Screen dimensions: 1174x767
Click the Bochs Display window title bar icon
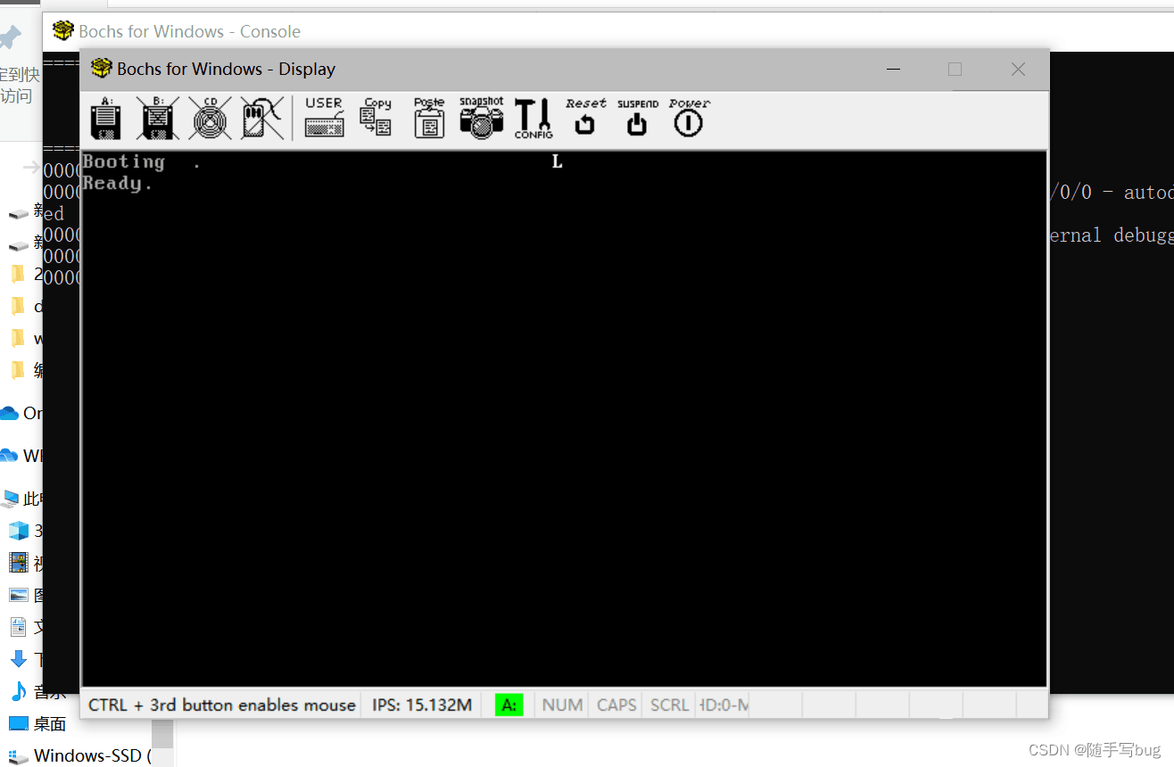(102, 69)
